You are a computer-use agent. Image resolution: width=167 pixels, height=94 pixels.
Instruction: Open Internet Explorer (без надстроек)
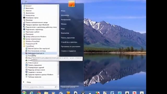click(39, 49)
